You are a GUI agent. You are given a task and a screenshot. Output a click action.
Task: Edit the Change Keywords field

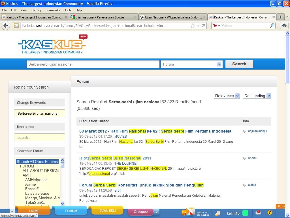[x=40, y=113]
